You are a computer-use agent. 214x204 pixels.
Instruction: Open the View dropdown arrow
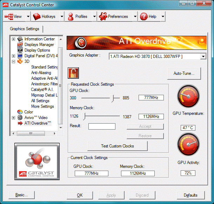(x=28, y=17)
